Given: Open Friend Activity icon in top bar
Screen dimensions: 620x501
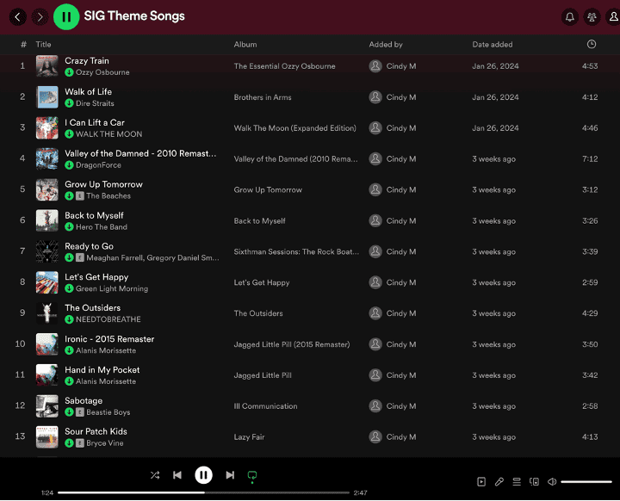Looking at the screenshot, I should pyautogui.click(x=592, y=16).
